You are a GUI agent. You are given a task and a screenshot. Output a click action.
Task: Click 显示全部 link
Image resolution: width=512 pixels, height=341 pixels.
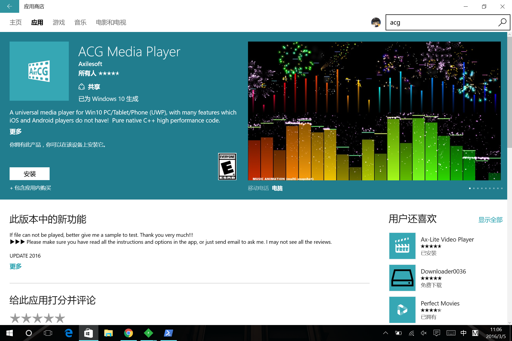pos(490,220)
